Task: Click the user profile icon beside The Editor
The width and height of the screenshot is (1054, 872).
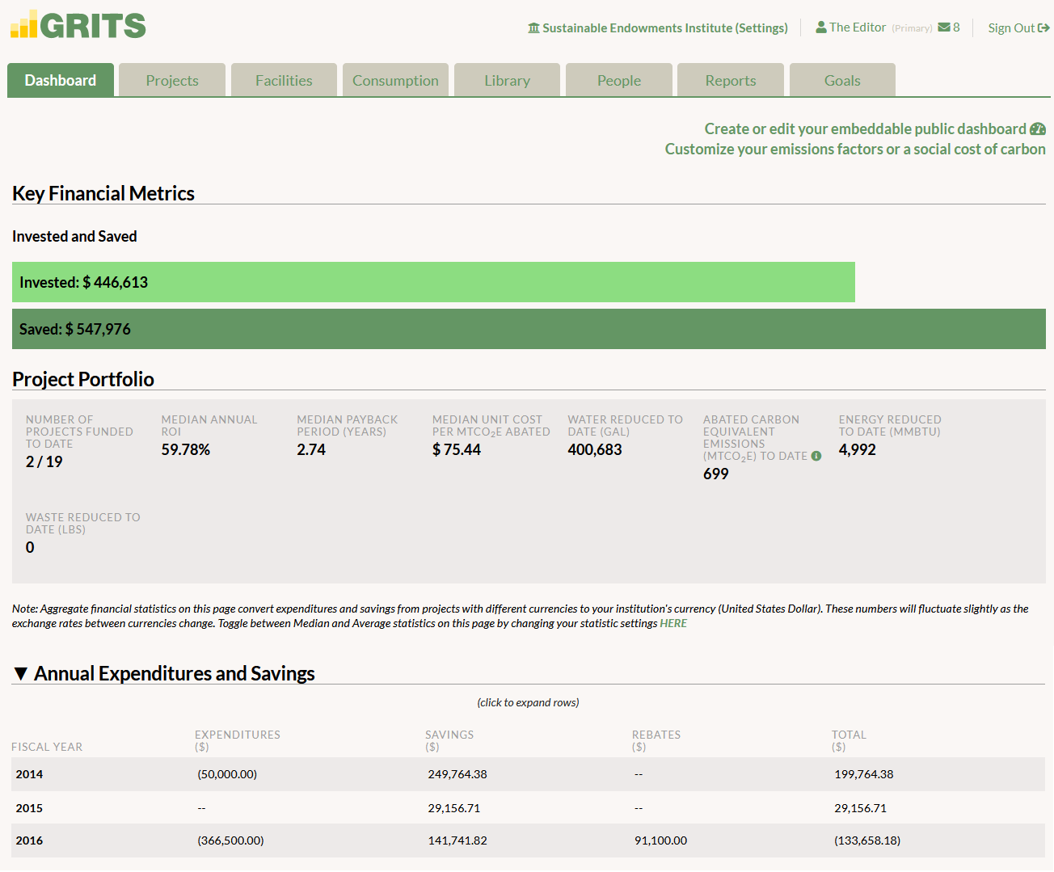Action: (821, 27)
